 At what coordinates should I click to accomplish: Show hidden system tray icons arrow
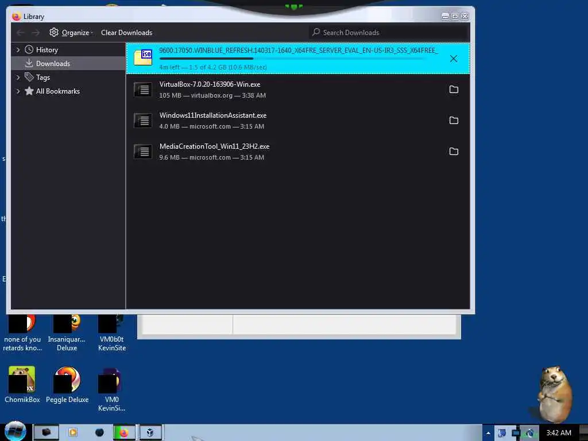click(488, 433)
